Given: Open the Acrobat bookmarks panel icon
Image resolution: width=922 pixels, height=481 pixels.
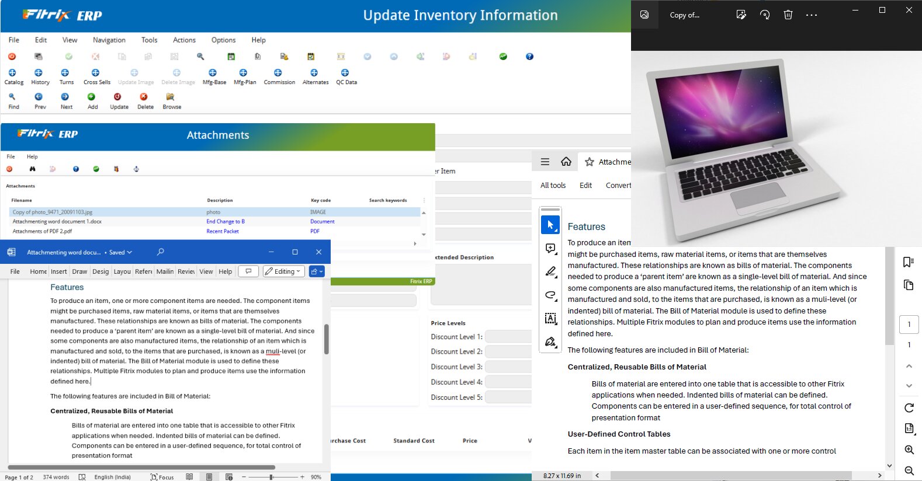Looking at the screenshot, I should click(908, 262).
